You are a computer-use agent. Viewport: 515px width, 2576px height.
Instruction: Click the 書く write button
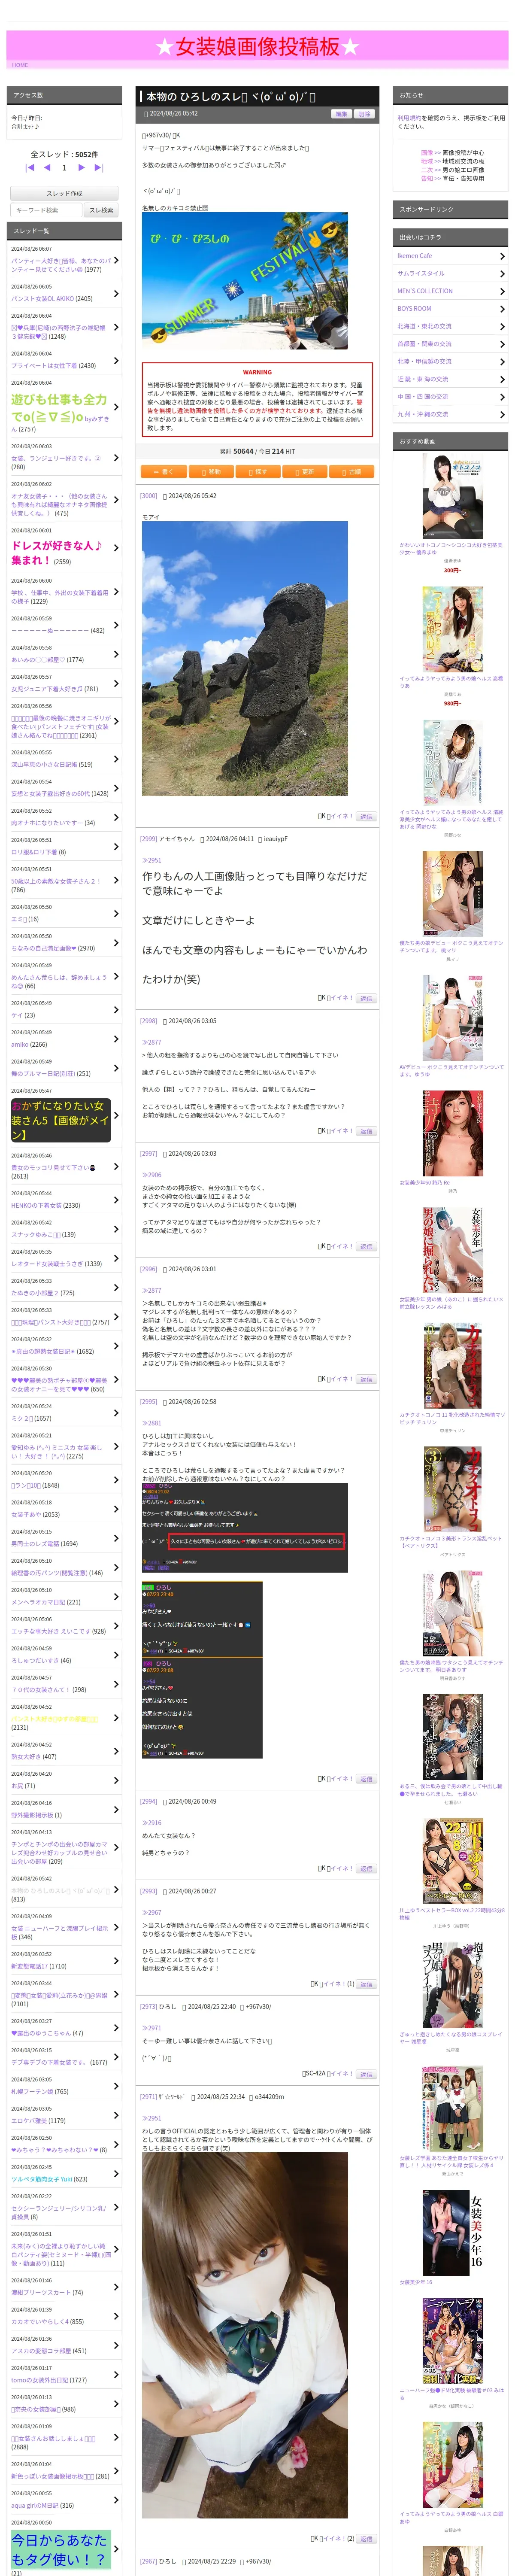[x=163, y=471]
